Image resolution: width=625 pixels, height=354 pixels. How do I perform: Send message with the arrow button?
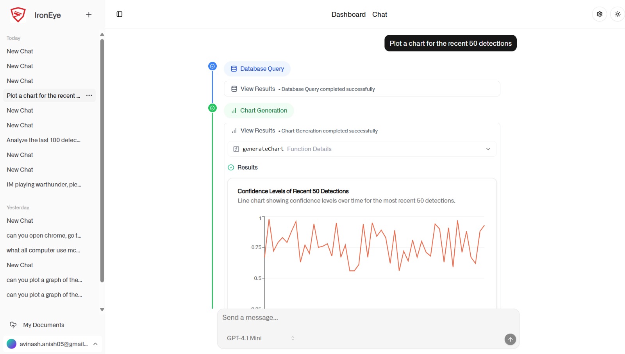510,339
